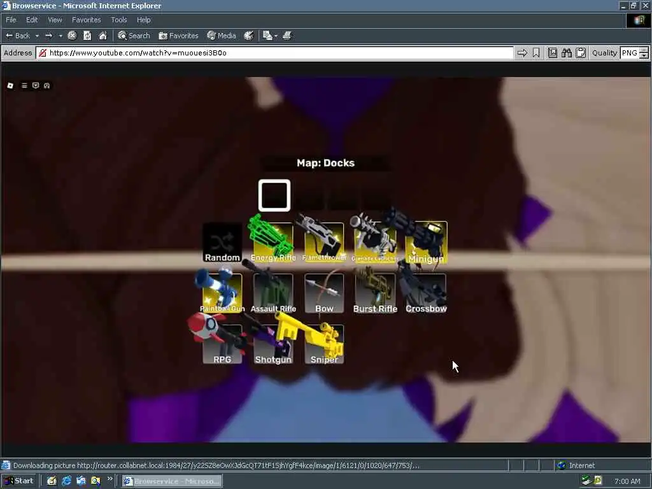This screenshot has height=489, width=652.
Task: Open the Mail dropdown arrow
Action: coord(276,36)
